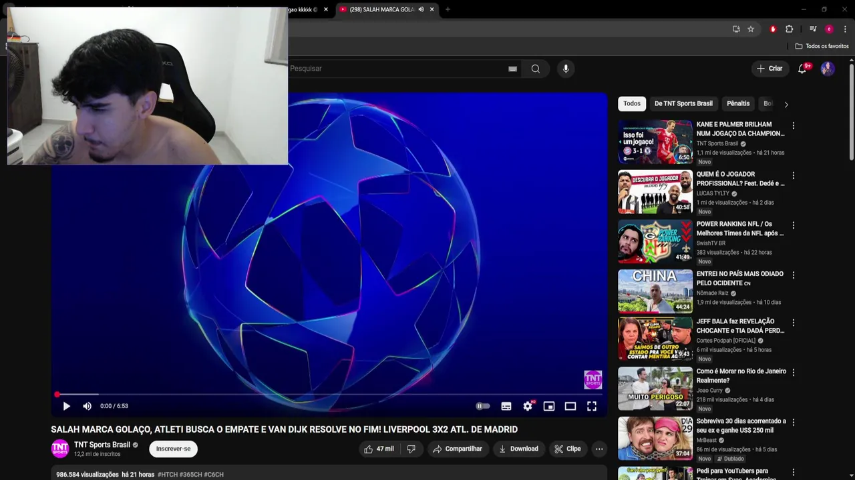Open notifications bell
The height and width of the screenshot is (480, 855).
tap(803, 69)
